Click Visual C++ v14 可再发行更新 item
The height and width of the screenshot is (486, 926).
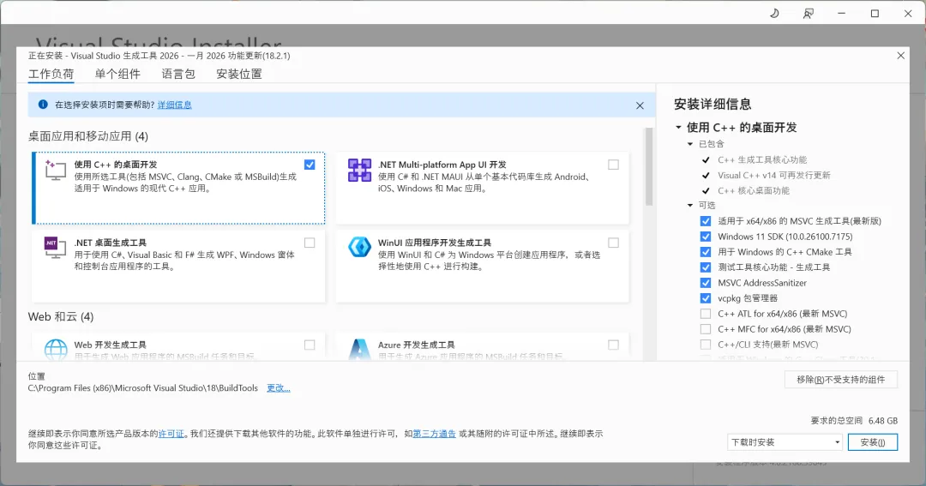(773, 175)
